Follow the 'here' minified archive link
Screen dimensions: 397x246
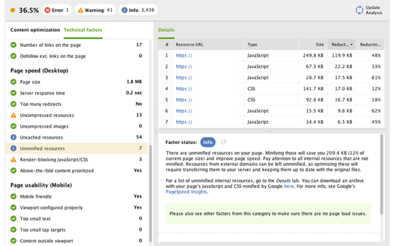point(288,186)
